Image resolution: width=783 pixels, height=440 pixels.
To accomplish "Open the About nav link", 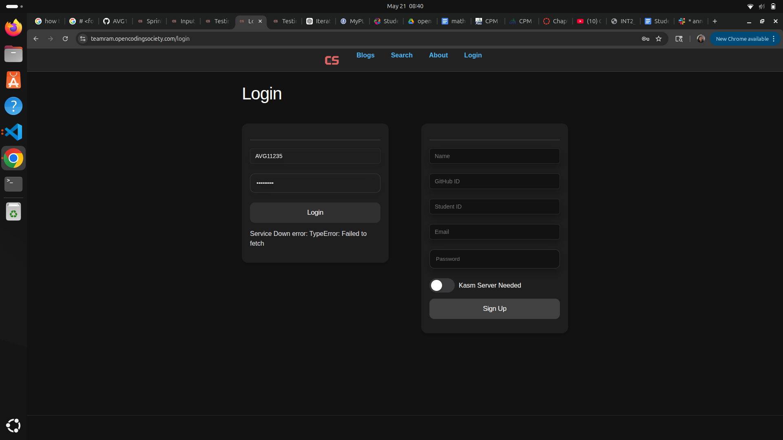I will pos(438,55).
